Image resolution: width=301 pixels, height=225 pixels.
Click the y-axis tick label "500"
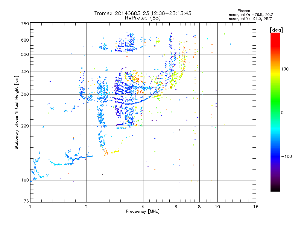[25, 54]
